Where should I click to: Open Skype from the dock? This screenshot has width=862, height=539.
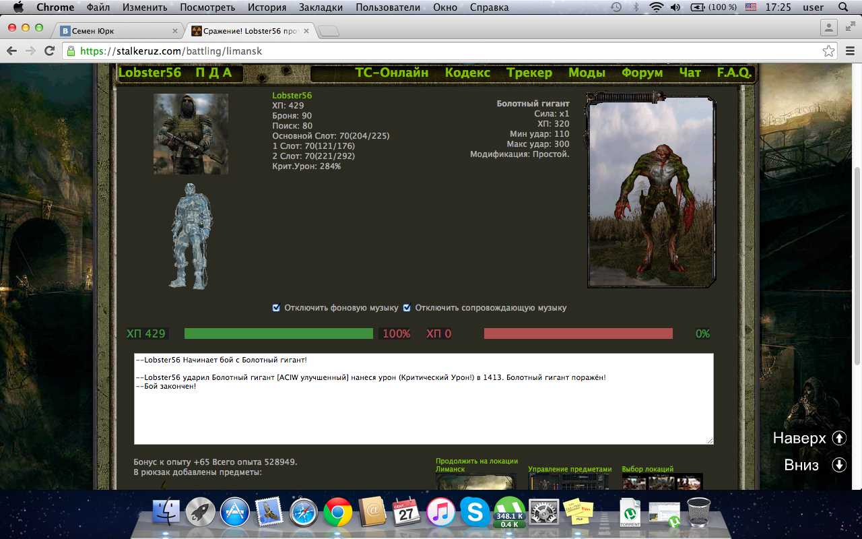tap(475, 512)
